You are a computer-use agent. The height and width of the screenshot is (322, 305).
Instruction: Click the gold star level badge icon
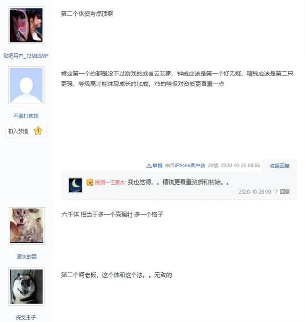38,131
